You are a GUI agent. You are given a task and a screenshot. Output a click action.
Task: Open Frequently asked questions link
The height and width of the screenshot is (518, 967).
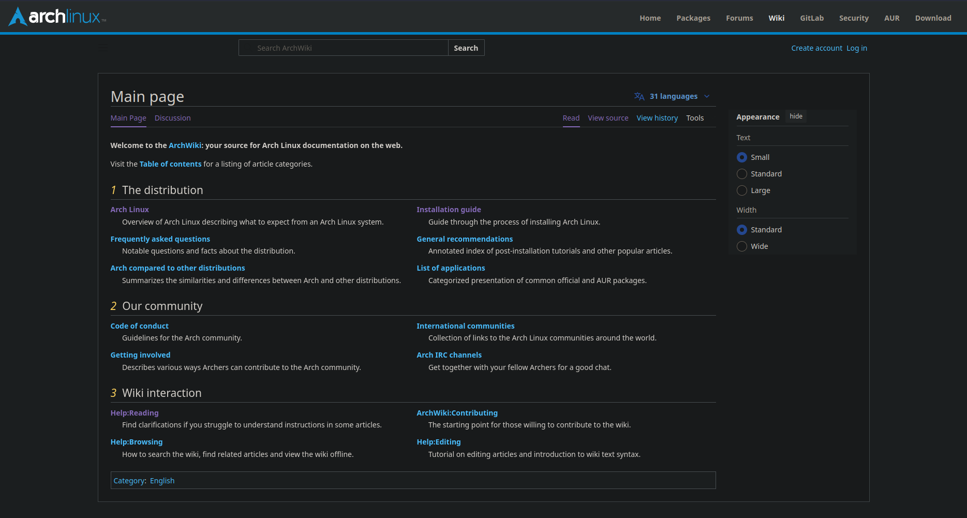click(x=160, y=239)
